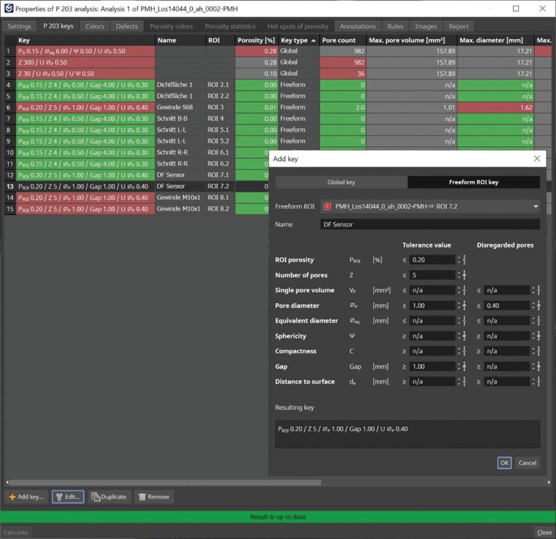The width and height of the screenshot is (556, 539).
Task: Switch to the Annotations tab
Action: point(358,26)
